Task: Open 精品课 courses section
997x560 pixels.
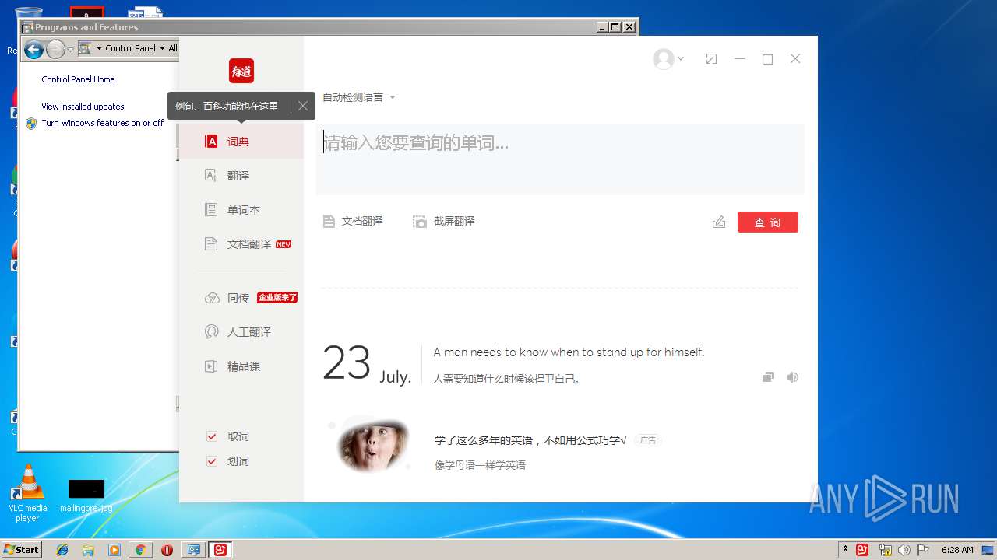Action: (x=241, y=366)
